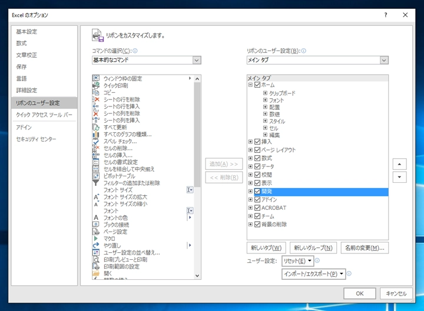The height and width of the screenshot is (311, 424).
Task: Click the フォントの色 letter A icon
Action: pyautogui.click(x=96, y=218)
